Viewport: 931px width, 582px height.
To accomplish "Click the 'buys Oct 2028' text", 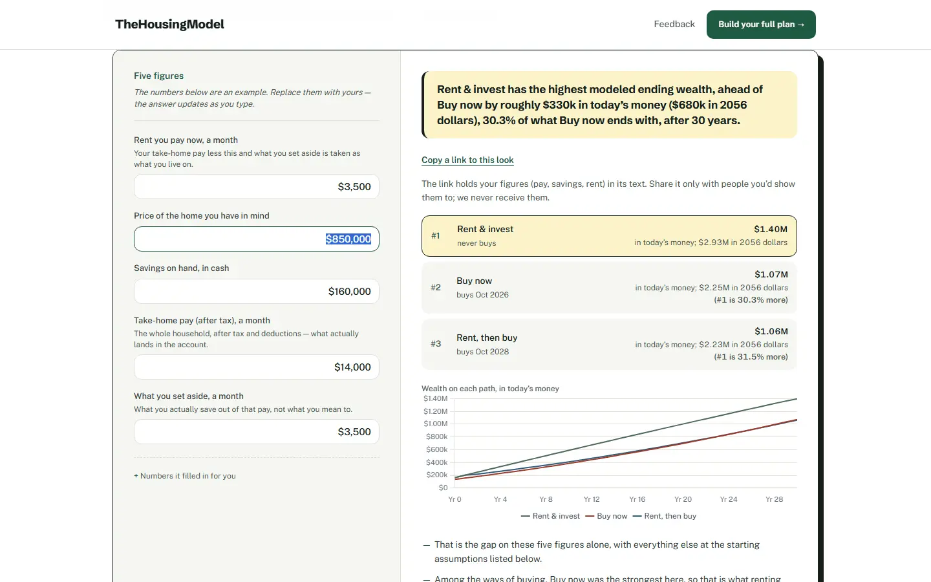I will pos(482,352).
